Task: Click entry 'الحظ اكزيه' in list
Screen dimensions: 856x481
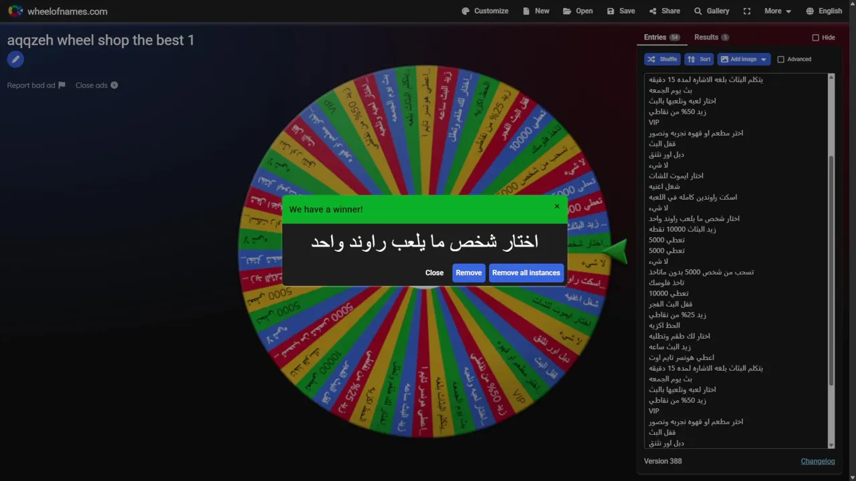Action: pyautogui.click(x=664, y=325)
